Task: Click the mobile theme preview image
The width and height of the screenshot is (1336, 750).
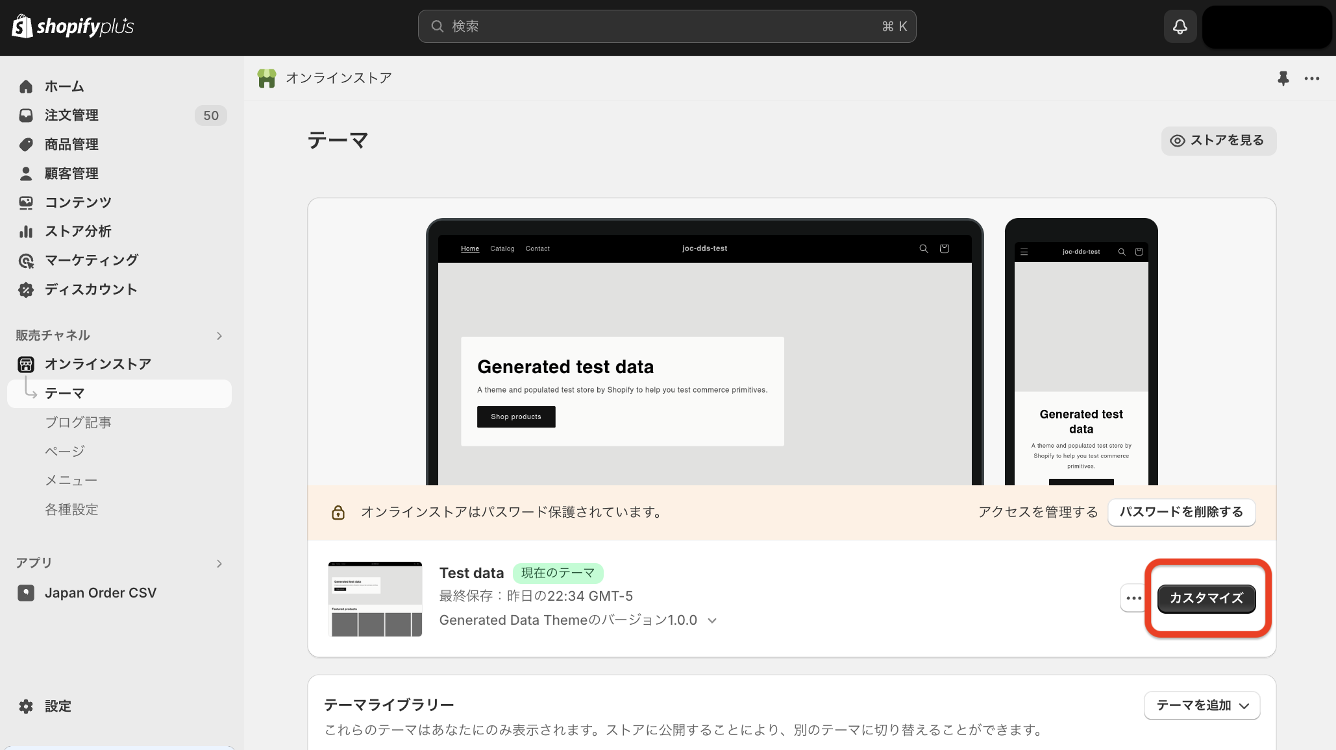Action: coord(1081,352)
